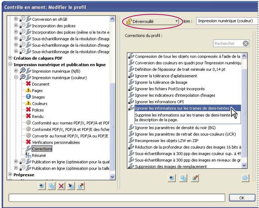Click scroll-up arrow of profile tree
The image size is (259, 208).
(x=112, y=19)
